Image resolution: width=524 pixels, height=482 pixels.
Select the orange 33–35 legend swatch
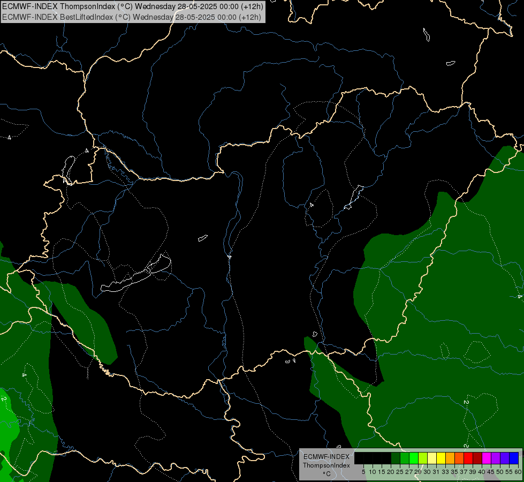pos(450,458)
